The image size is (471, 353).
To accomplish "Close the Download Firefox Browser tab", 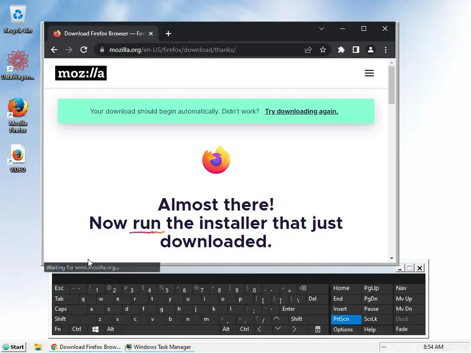I will pos(151,34).
